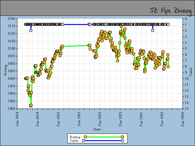Click the 15 value on the Table axis
The image size is (195, 146).
187,109
